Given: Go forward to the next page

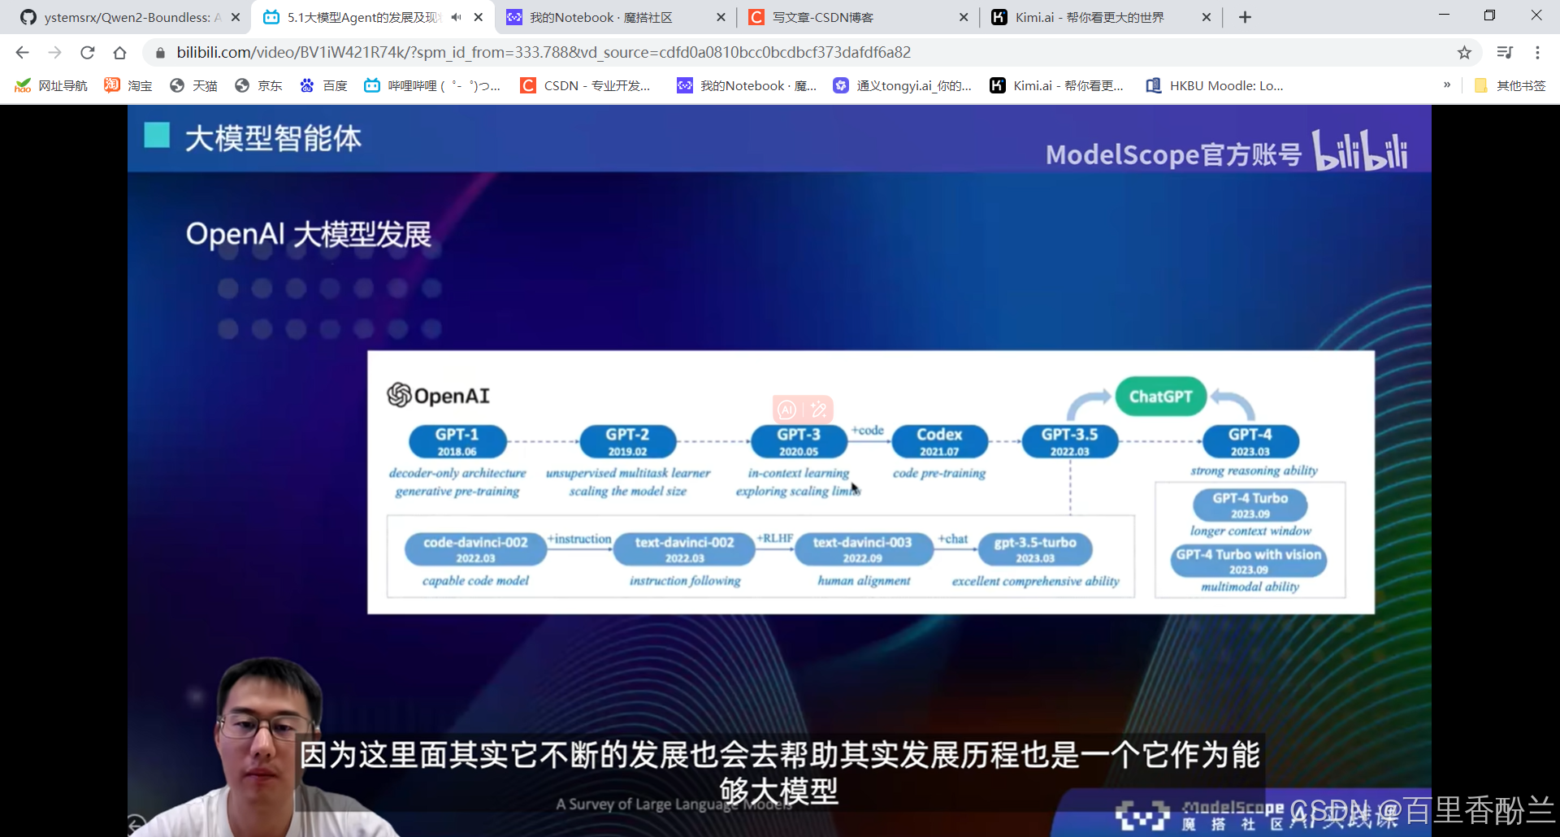Looking at the screenshot, I should click(54, 53).
